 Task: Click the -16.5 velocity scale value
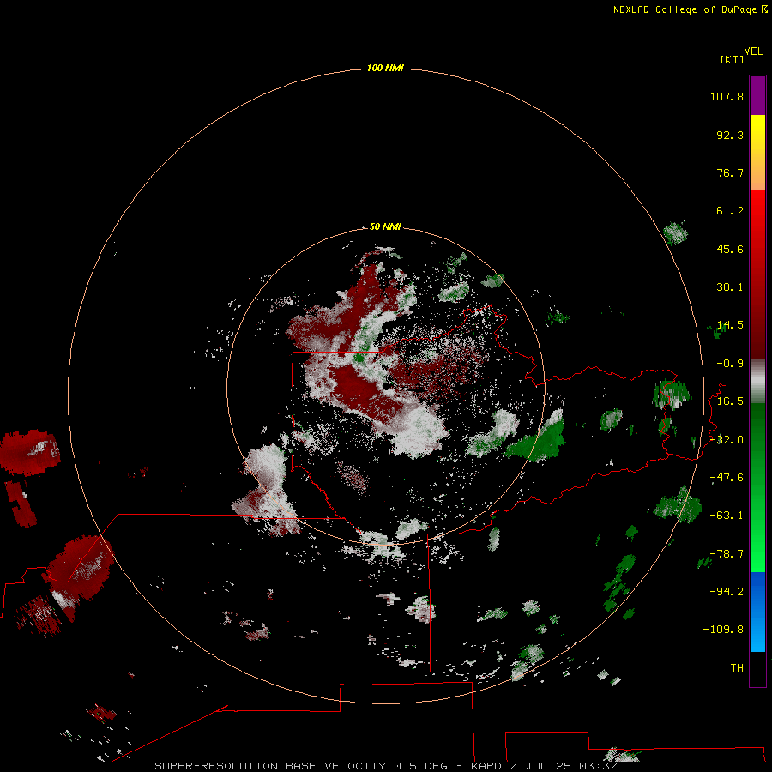[727, 401]
